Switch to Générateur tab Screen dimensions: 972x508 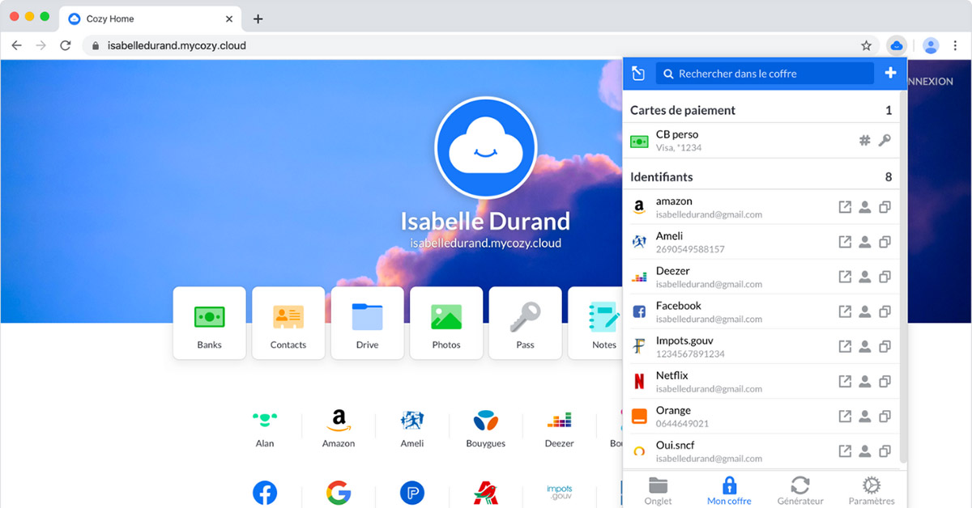[x=799, y=490]
